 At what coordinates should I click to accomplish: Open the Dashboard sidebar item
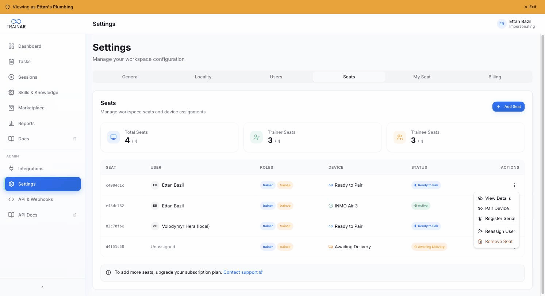43,46
